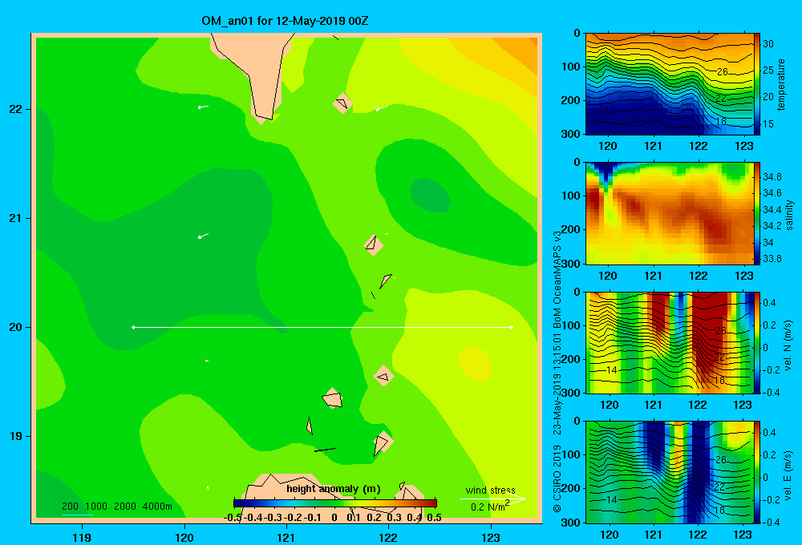Click the vel. N color scale bar
This screenshot has height=545, width=802.
pyautogui.click(x=757, y=342)
